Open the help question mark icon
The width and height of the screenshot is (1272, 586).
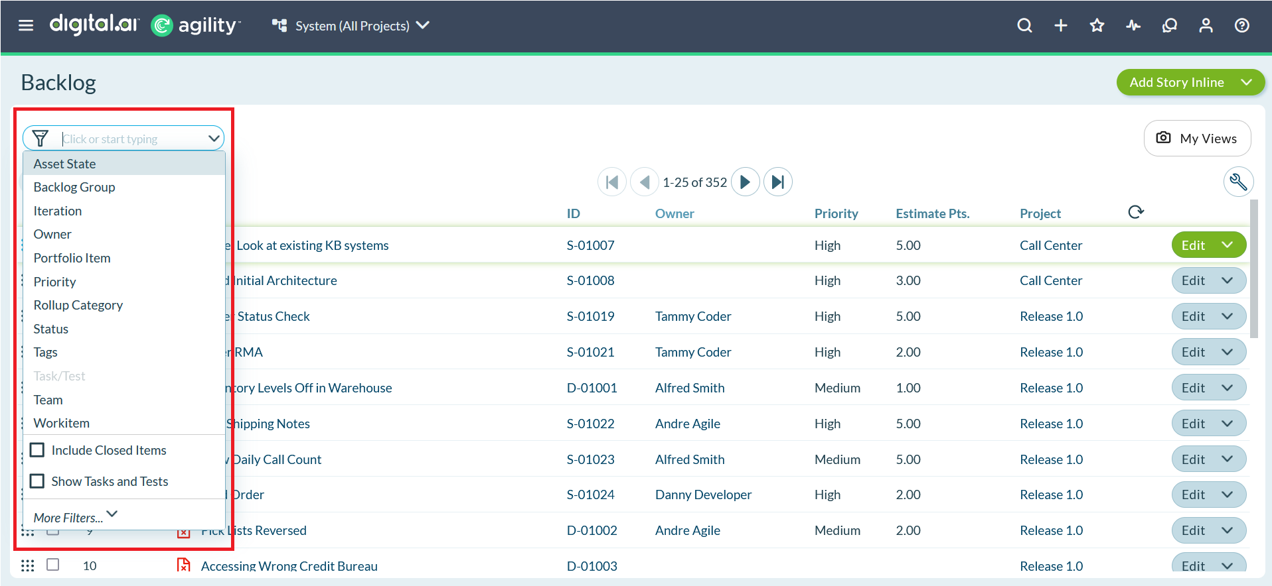1242,25
